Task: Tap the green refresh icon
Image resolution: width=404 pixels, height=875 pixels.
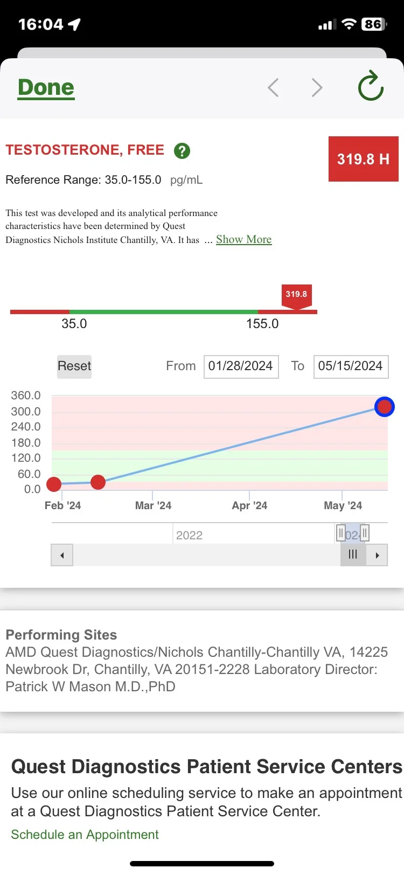Action: click(x=371, y=86)
